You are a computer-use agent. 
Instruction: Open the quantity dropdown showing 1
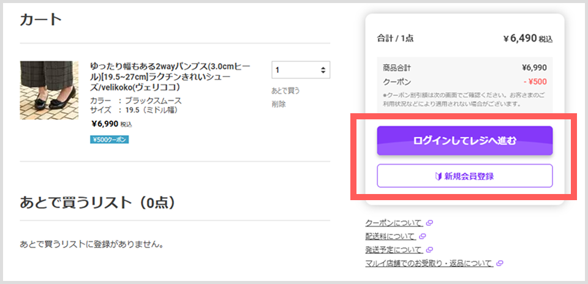pos(301,70)
